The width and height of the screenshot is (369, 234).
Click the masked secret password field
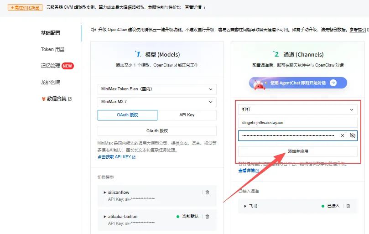298,135
